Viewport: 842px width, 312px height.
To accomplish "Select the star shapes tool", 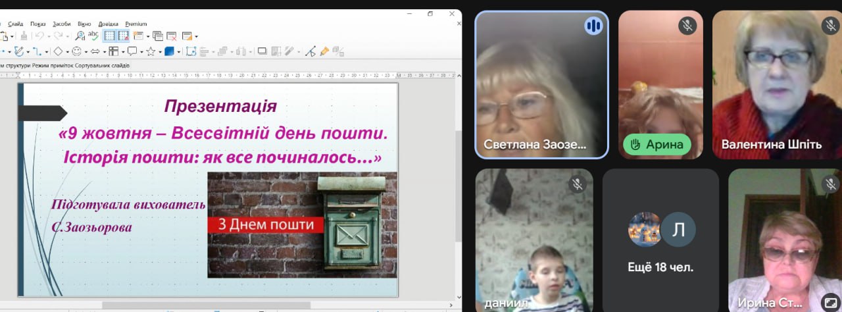I will 151,51.
